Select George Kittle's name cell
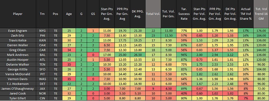Screen dimensions: 269x101 18,69
